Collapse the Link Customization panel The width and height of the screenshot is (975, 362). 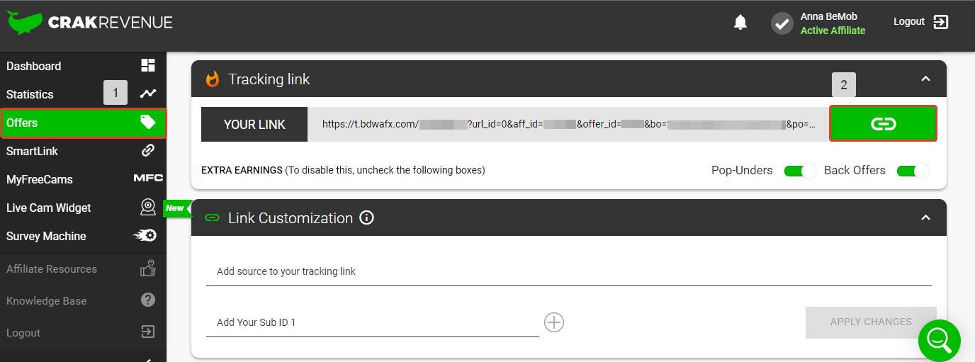click(x=925, y=217)
